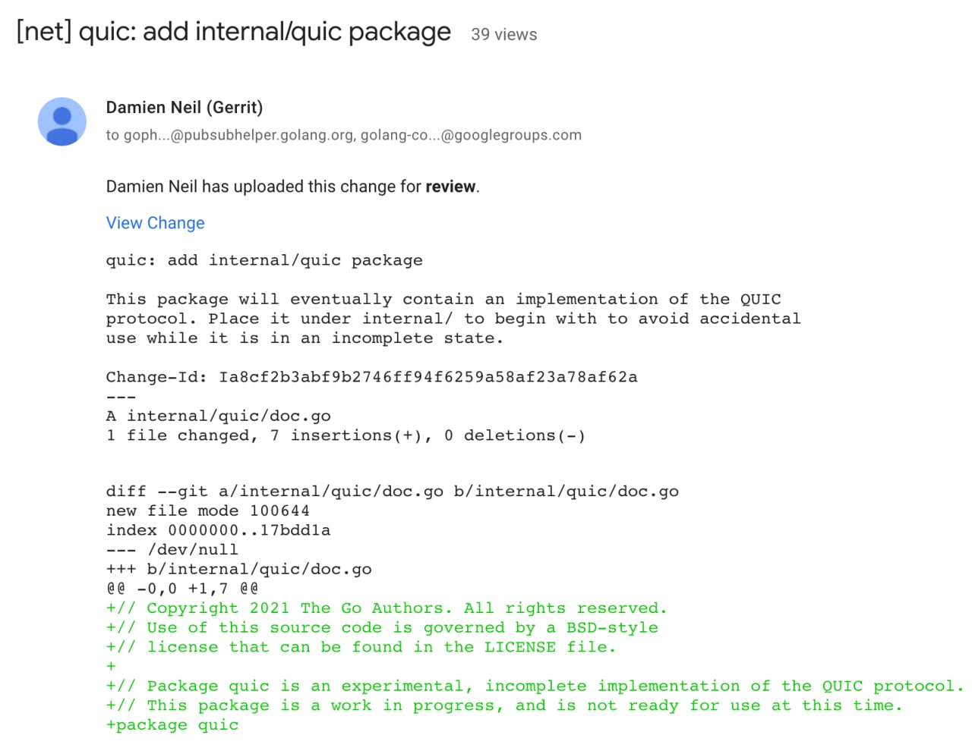Click sender name Damien Neil (Gerrit)
Image resolution: width=972 pixels, height=754 pixels.
(x=185, y=108)
